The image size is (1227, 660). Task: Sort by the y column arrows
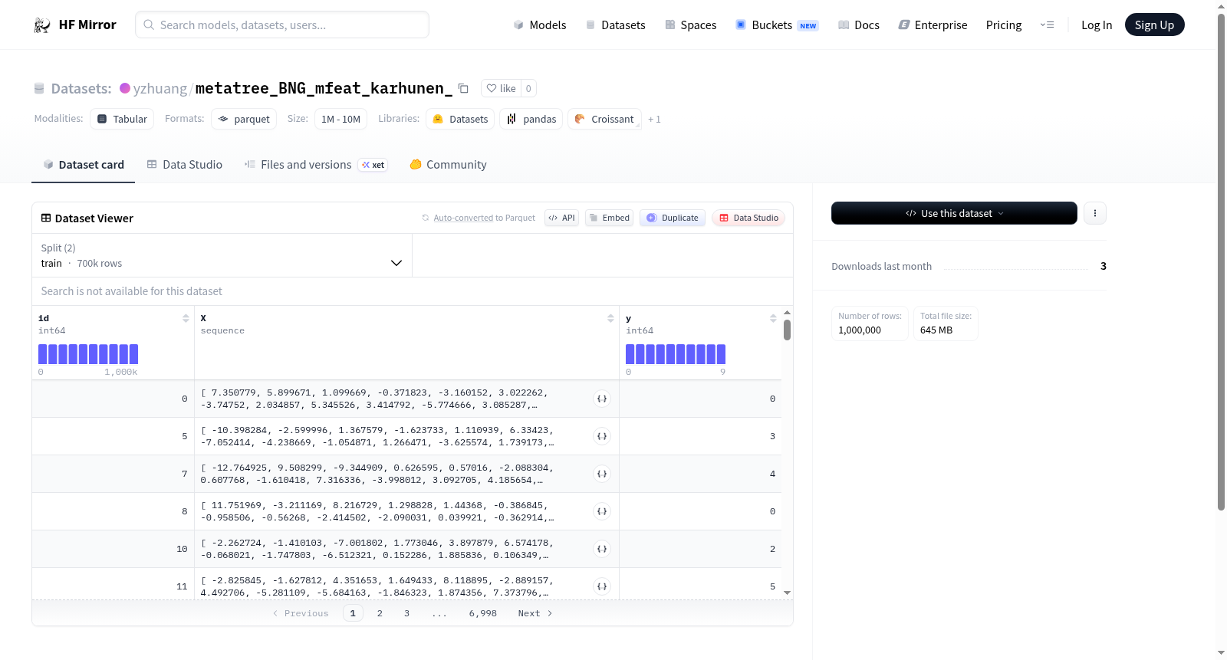773,318
